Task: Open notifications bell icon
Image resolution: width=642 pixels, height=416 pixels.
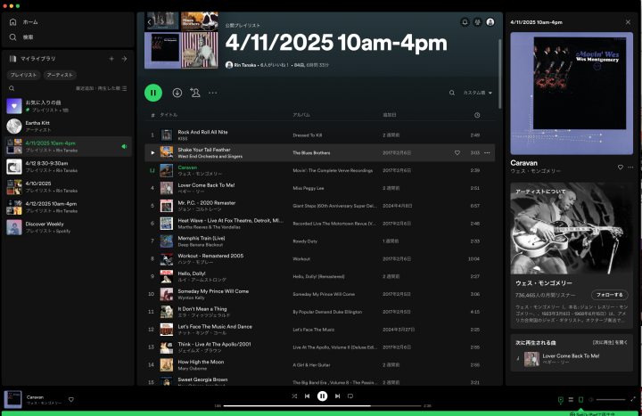Action: click(x=465, y=22)
